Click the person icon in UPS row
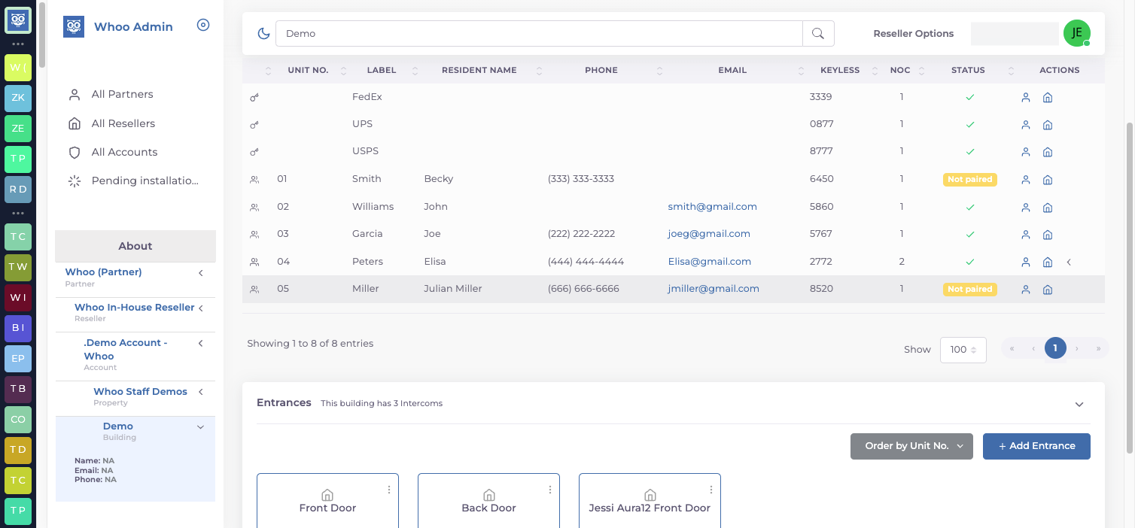Image resolution: width=1135 pixels, height=528 pixels. 1025,125
